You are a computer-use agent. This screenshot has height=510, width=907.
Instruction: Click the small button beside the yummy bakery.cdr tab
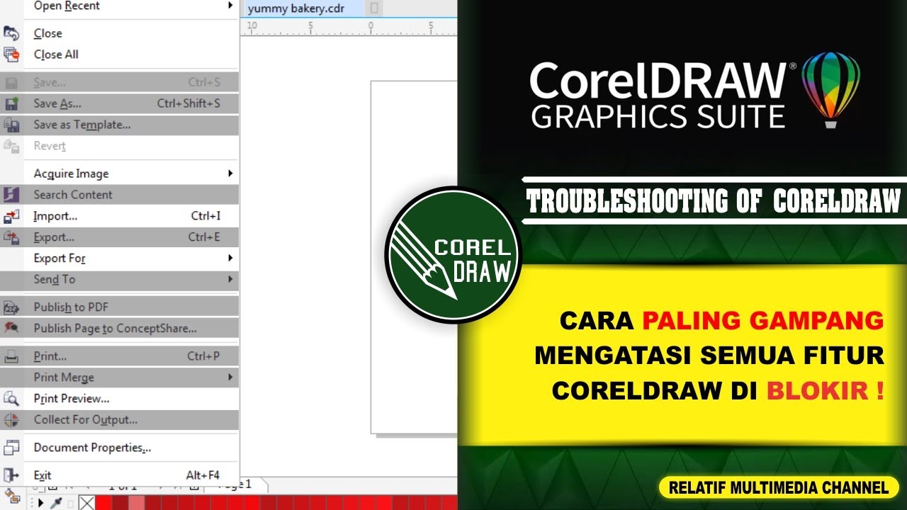[375, 8]
